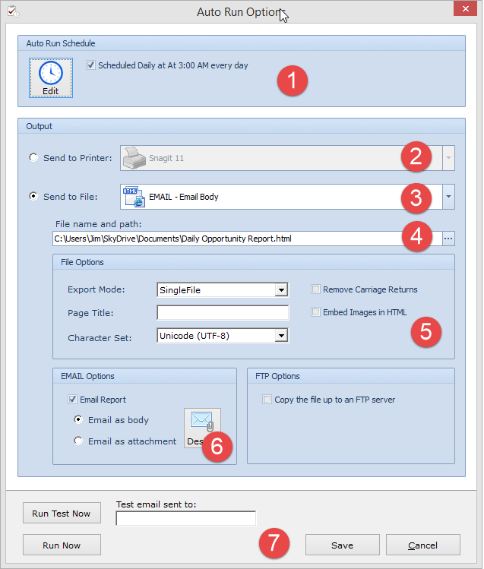Browse for file path with the ellipsis button

[448, 239]
